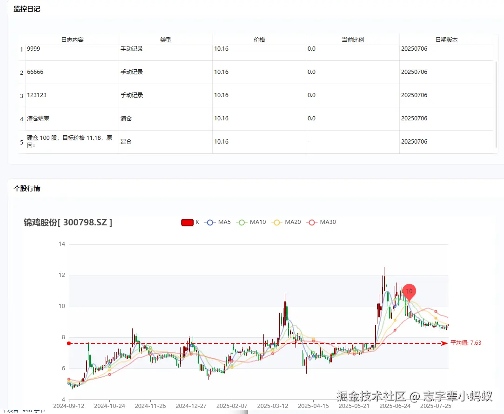
Task: Click the 当前比例 column header
Action: point(353,40)
